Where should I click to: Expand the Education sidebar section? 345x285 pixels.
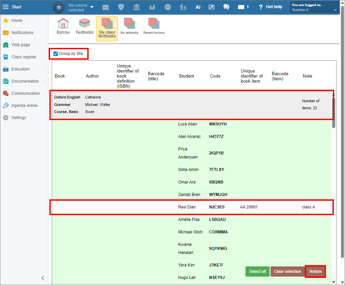[x=24, y=69]
